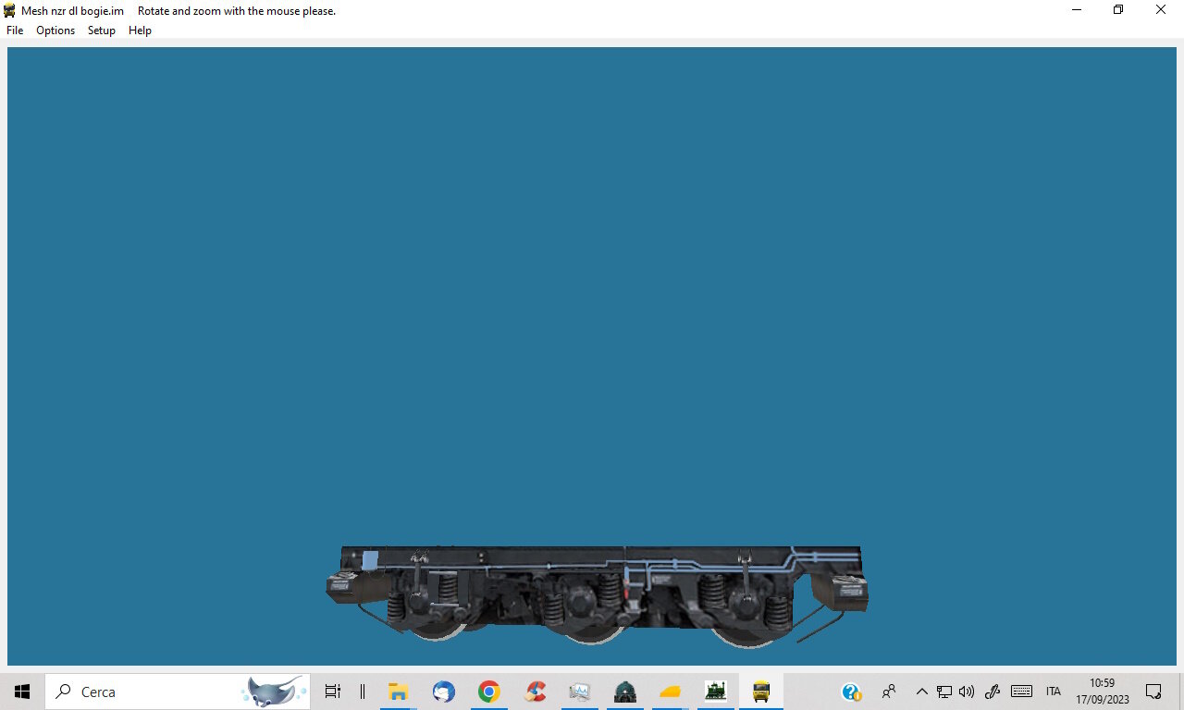Open the Setup menu
Viewport: 1184px width, 710px height.
pyautogui.click(x=102, y=31)
